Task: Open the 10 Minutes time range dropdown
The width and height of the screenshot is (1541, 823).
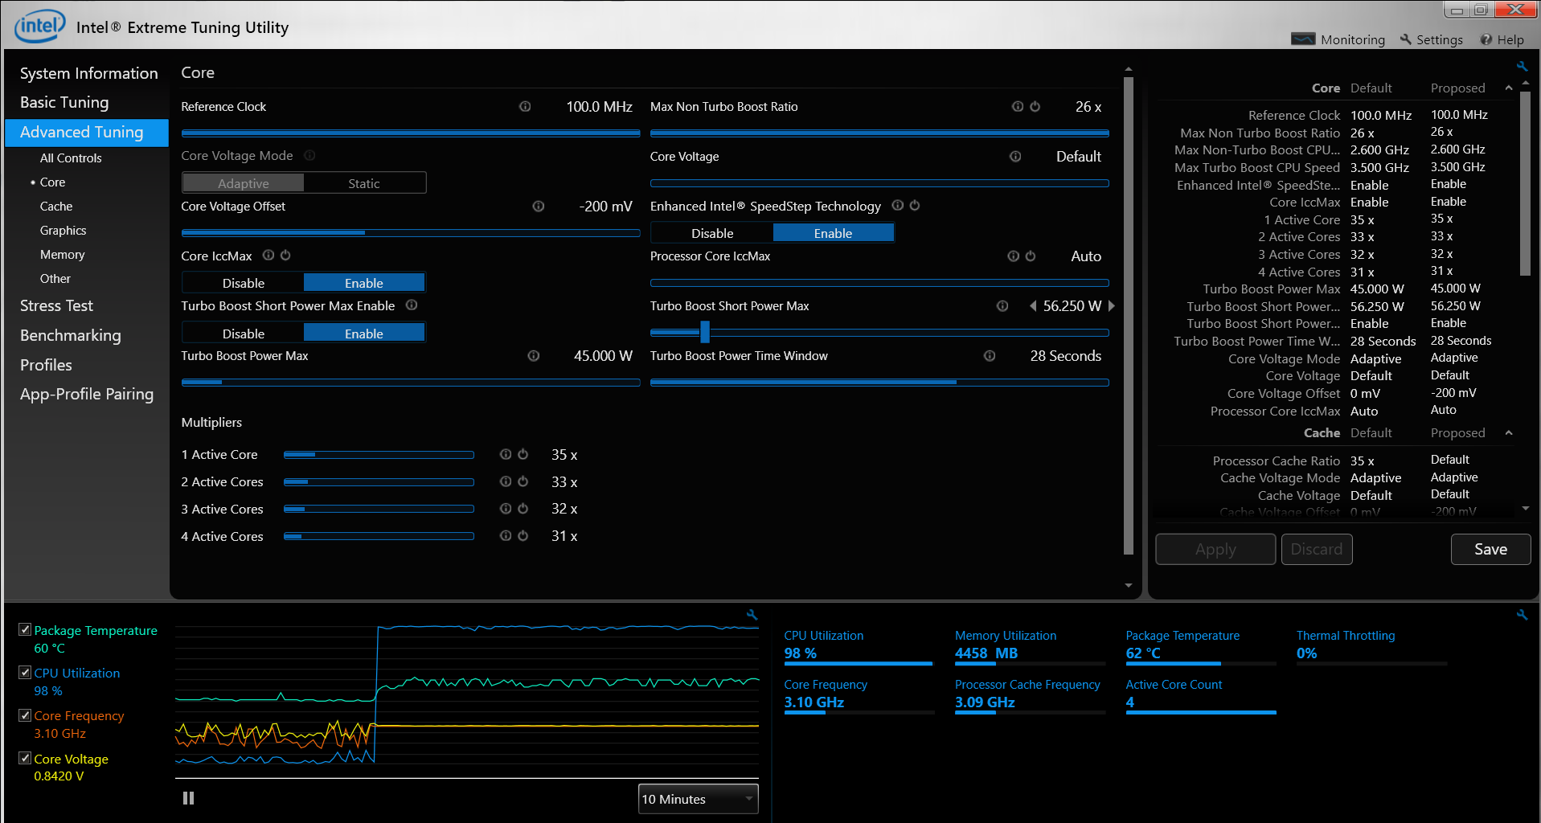Action: click(x=698, y=799)
